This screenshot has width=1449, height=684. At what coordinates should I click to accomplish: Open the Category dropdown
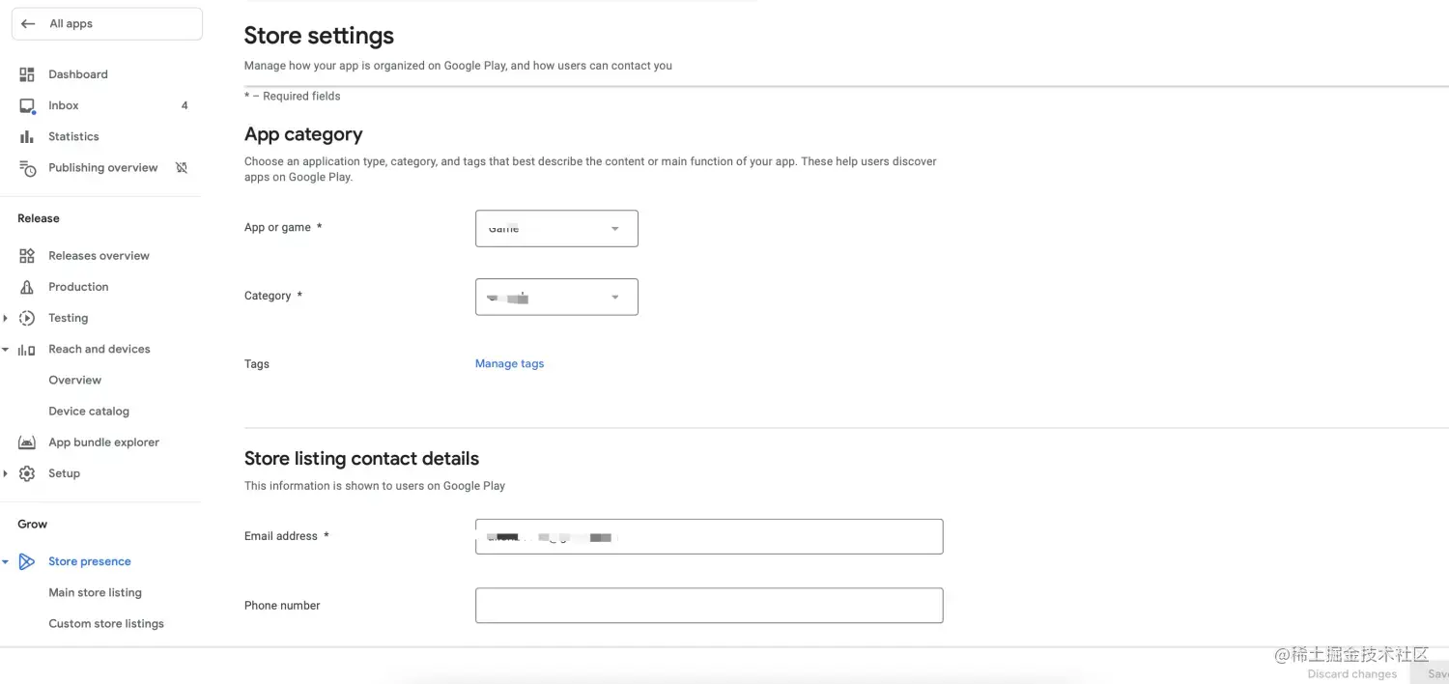click(x=556, y=298)
